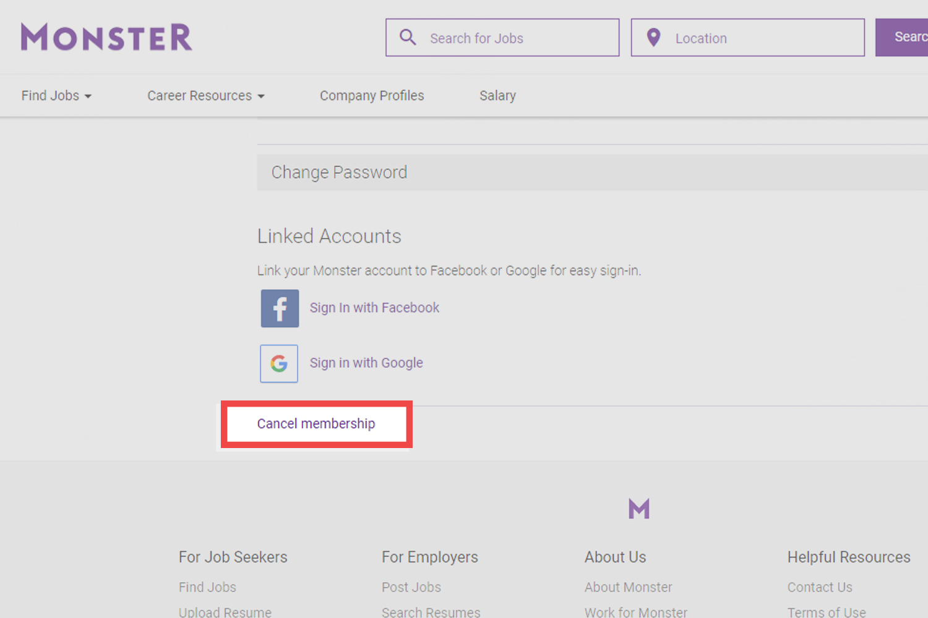Sign In with Facebook to link account
928x618 pixels.
coord(374,307)
